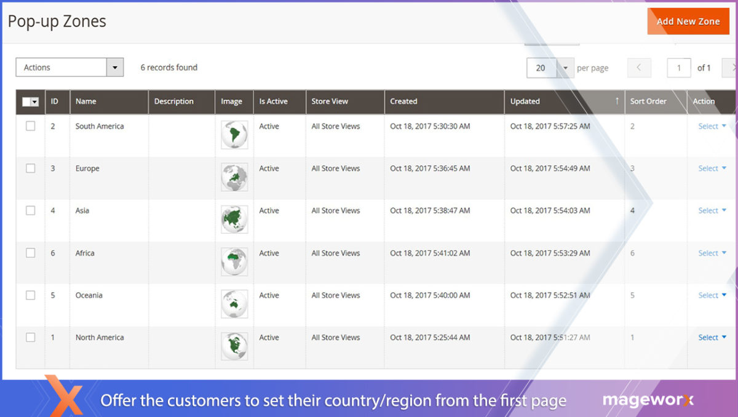Click the current page number field
Viewport: 738px width, 417px height.
click(678, 68)
